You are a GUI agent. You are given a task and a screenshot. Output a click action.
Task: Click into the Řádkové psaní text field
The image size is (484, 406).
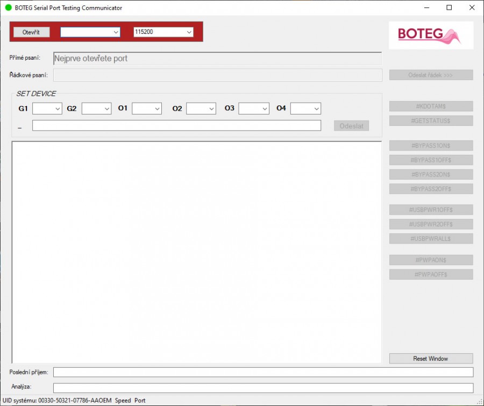click(x=217, y=75)
